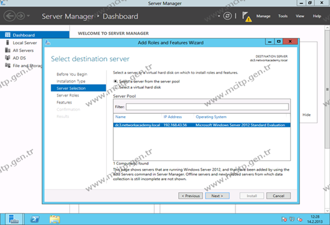
Task: Refresh the Server Manager dashboard
Action: click(x=227, y=16)
